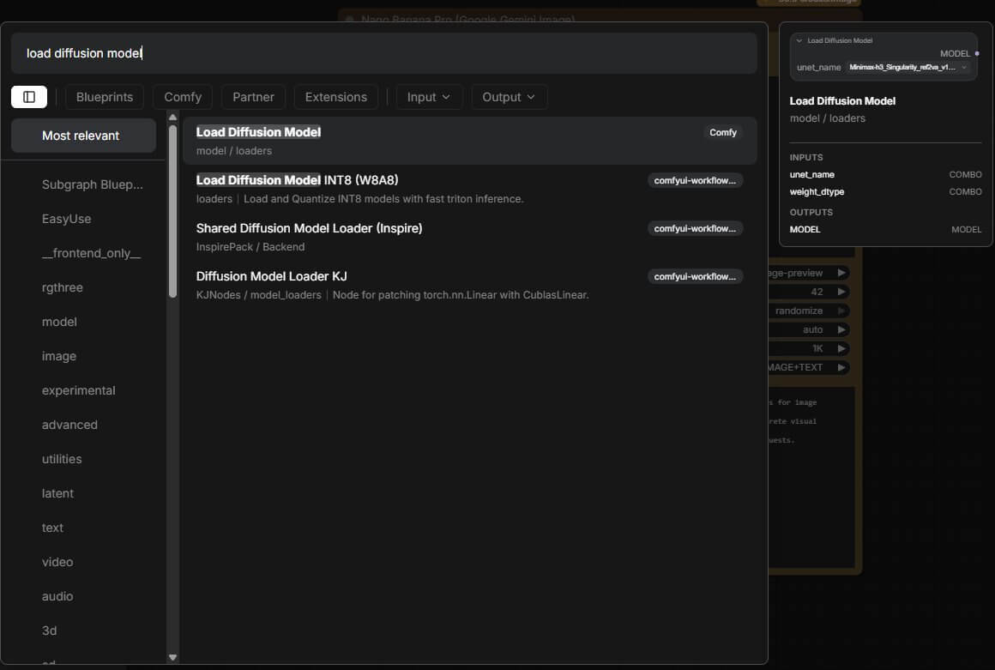Select the Comfy filter
The image size is (995, 670).
point(183,97)
